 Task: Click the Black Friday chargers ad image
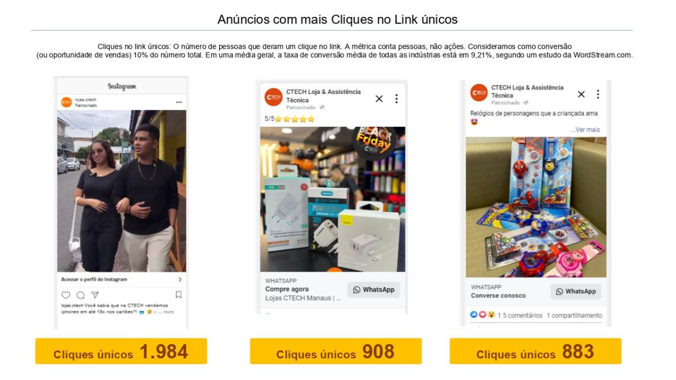(332, 199)
